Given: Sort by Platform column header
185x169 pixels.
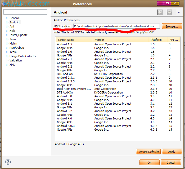Looking at the screenshot, I should tap(158, 40).
